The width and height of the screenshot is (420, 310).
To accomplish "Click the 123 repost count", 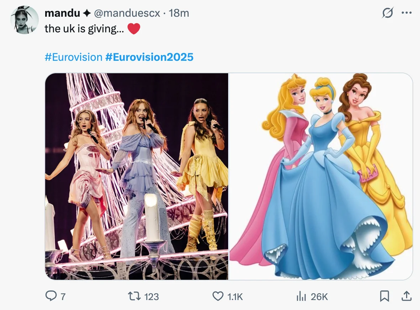I will click(x=152, y=296).
